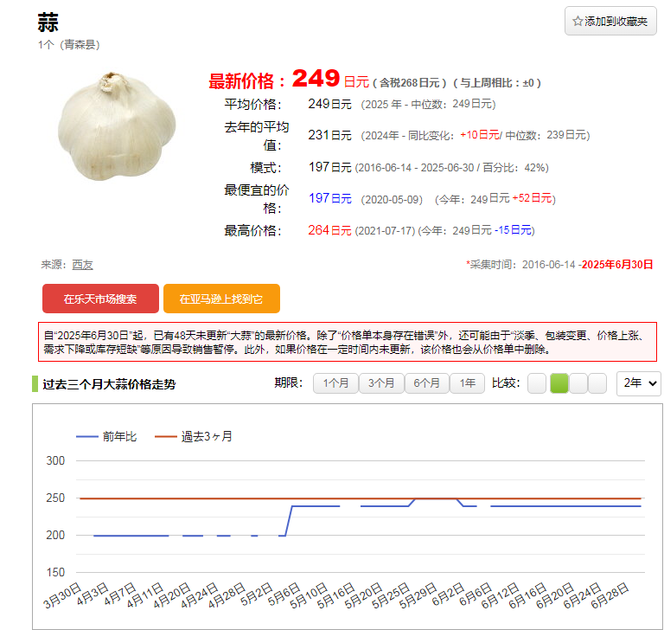The height and width of the screenshot is (630, 664).
Task: Enable the last 比较 box
Action: [x=597, y=383]
